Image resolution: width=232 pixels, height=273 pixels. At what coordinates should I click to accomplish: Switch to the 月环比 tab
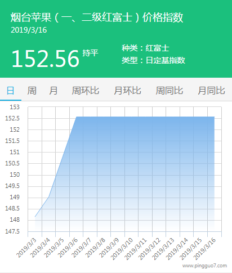tap(127, 91)
